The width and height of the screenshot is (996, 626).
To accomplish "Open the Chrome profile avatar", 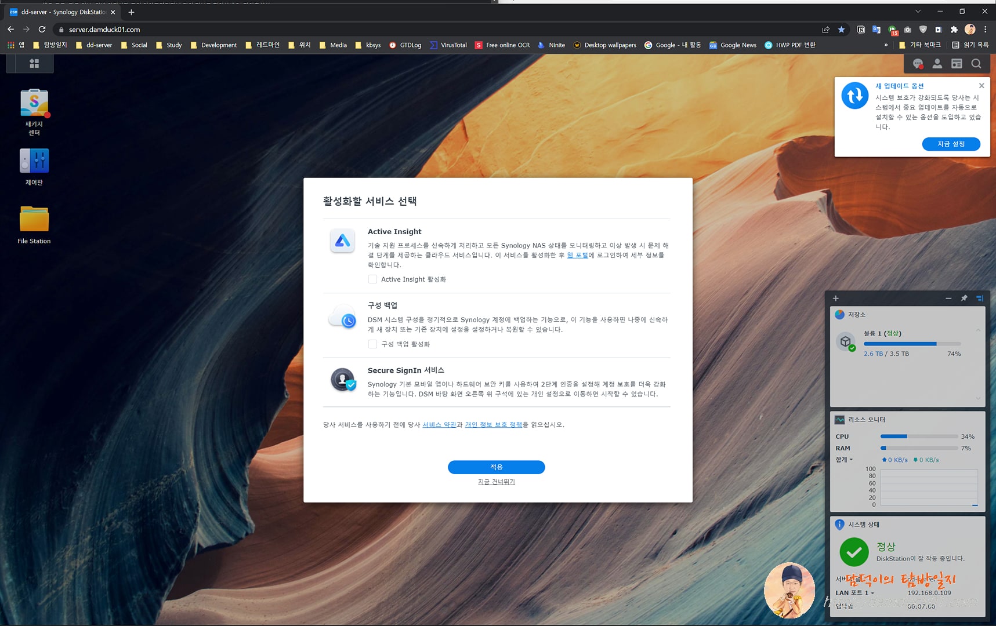I will [x=970, y=30].
